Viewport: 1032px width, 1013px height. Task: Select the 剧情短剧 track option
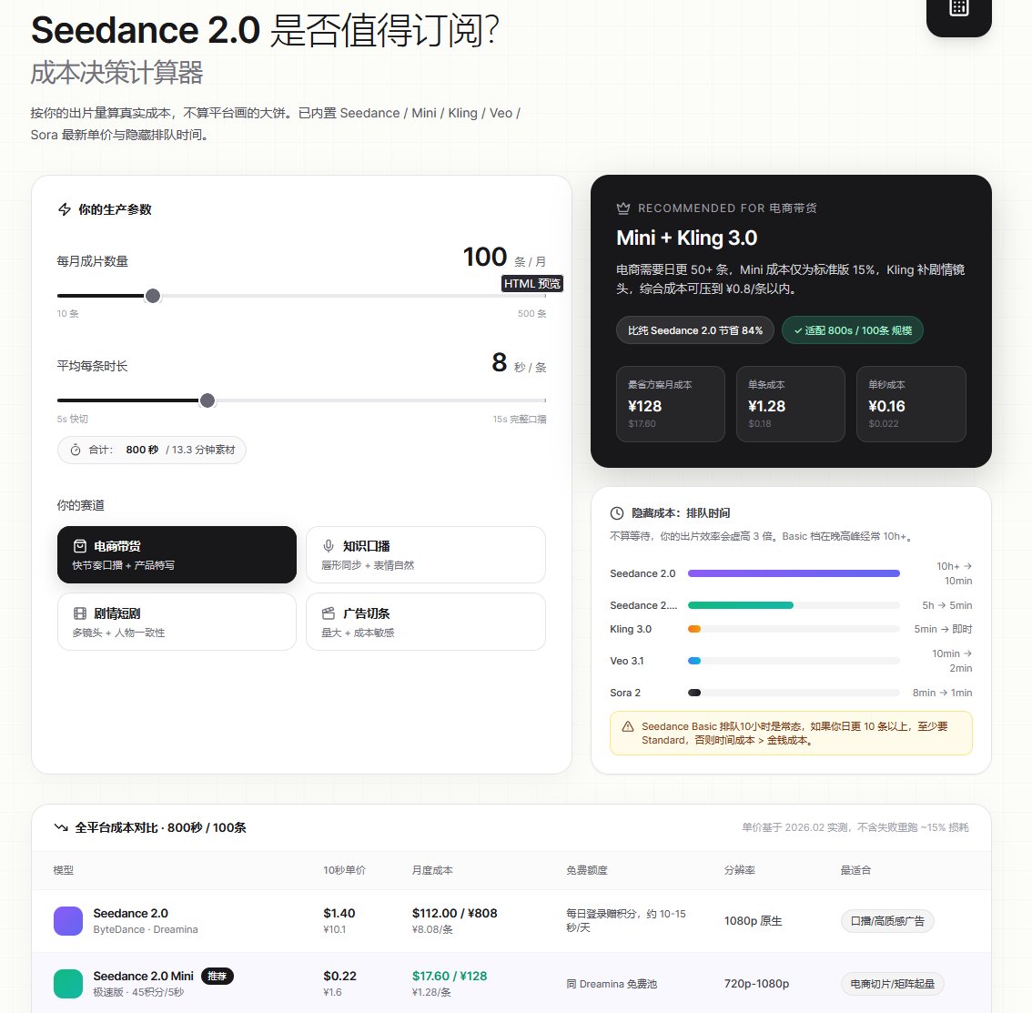[177, 622]
